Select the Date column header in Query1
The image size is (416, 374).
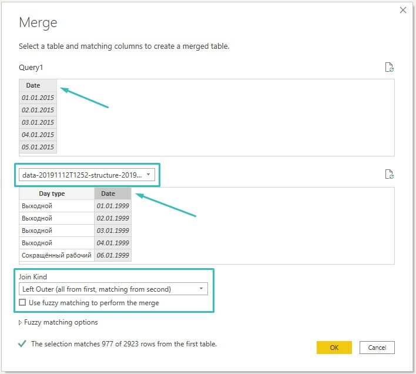tap(38, 85)
